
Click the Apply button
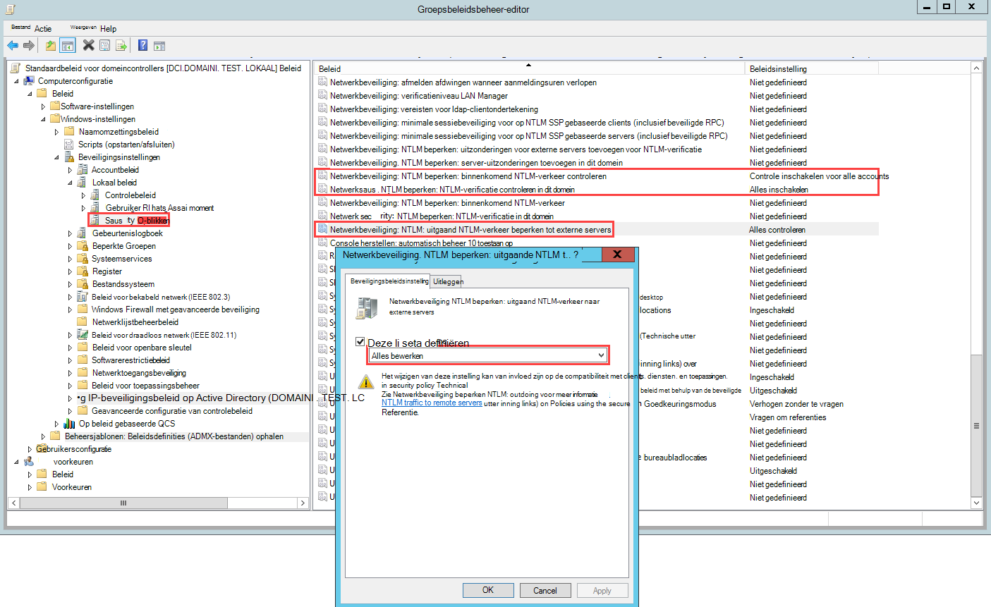(602, 590)
